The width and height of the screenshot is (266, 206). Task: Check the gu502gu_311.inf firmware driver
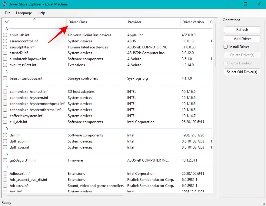click(5, 160)
